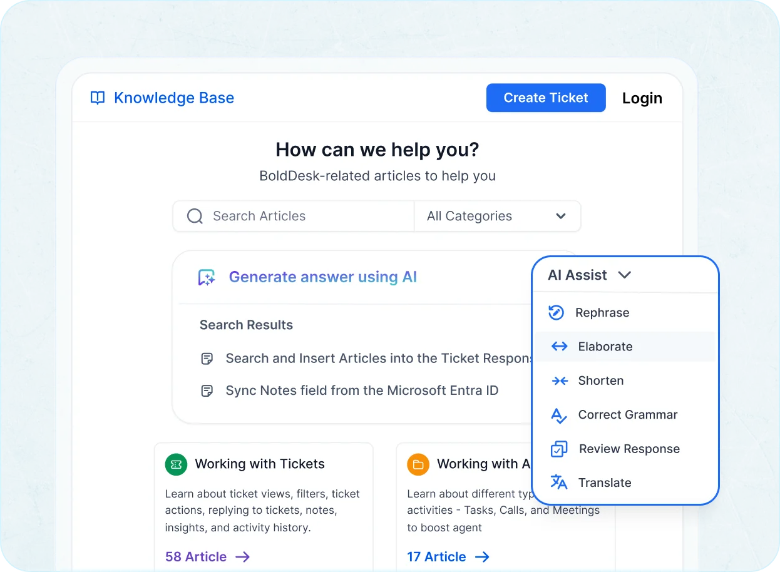Click the green ticket icon on Working with Tickets
Screen dimensions: 780x572
176,464
